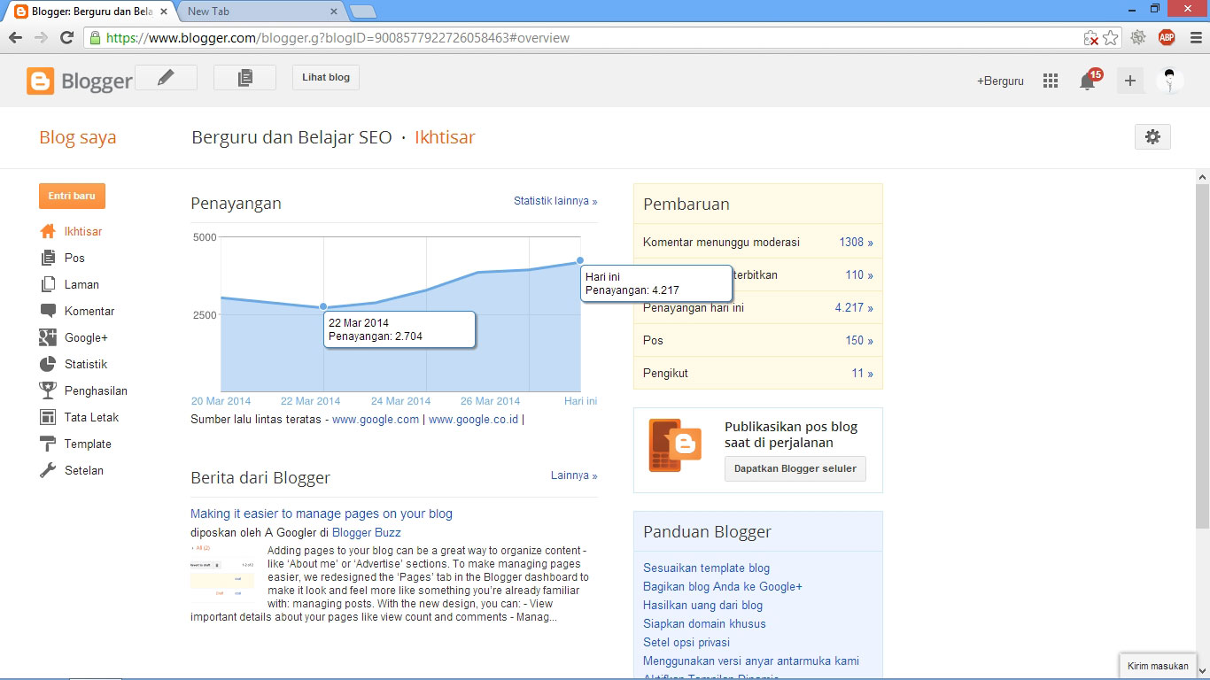Open the 1308 pending comments link
The width and height of the screenshot is (1210, 680).
856,242
